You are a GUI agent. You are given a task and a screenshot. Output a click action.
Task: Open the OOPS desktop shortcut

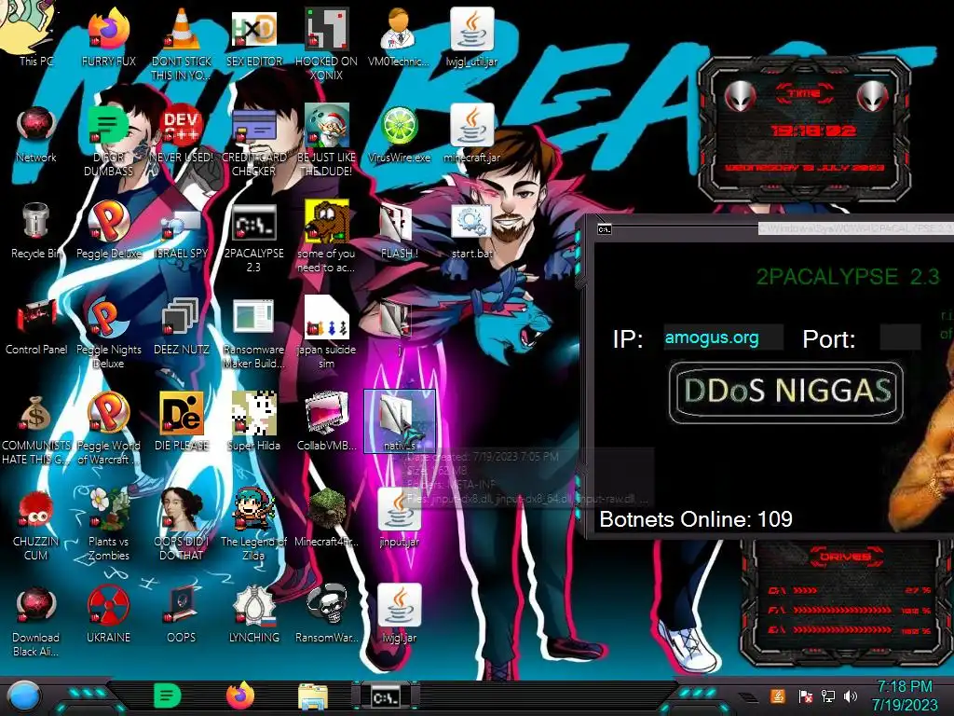pyautogui.click(x=182, y=613)
